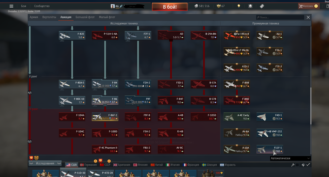The width and height of the screenshot is (329, 177).
Task: Select the premium FJ-4B VMF-232 card
Action: (269, 133)
